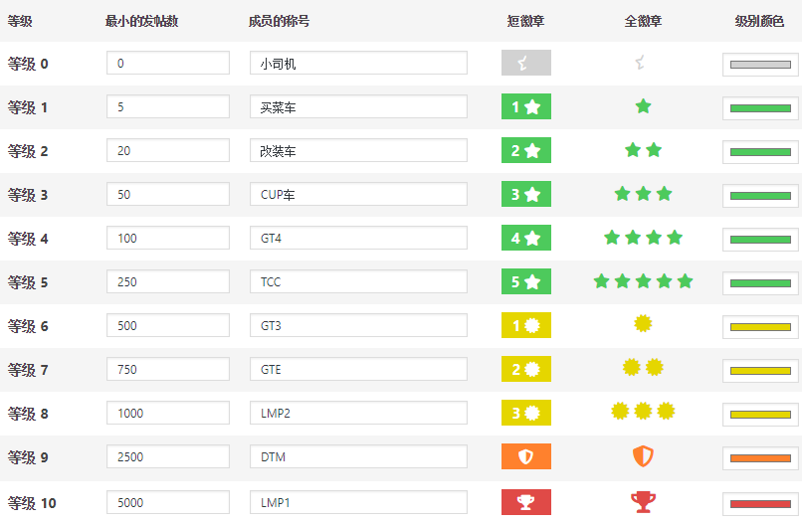This screenshot has height=524, width=802.
Task: Click the red trophy short badge
Action: point(525,502)
